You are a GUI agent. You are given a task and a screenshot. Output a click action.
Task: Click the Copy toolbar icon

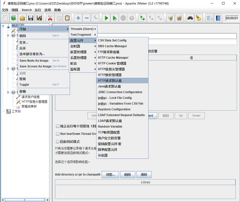pos(58,18)
